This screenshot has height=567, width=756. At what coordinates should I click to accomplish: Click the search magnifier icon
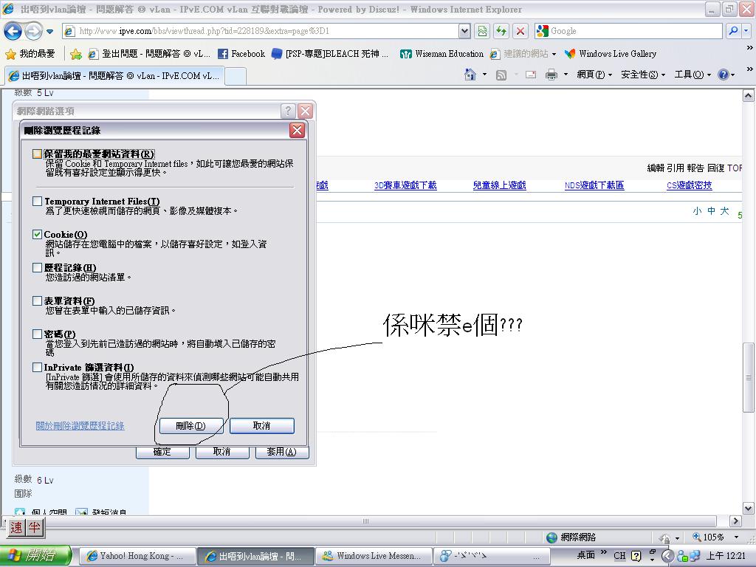pos(733,31)
